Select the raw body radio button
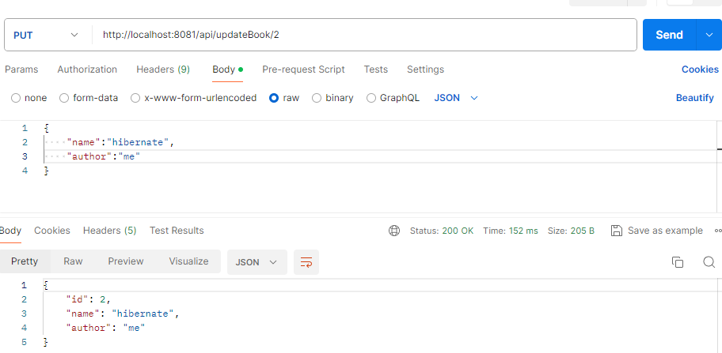Screen dimensions: 722x353 (x=274, y=98)
